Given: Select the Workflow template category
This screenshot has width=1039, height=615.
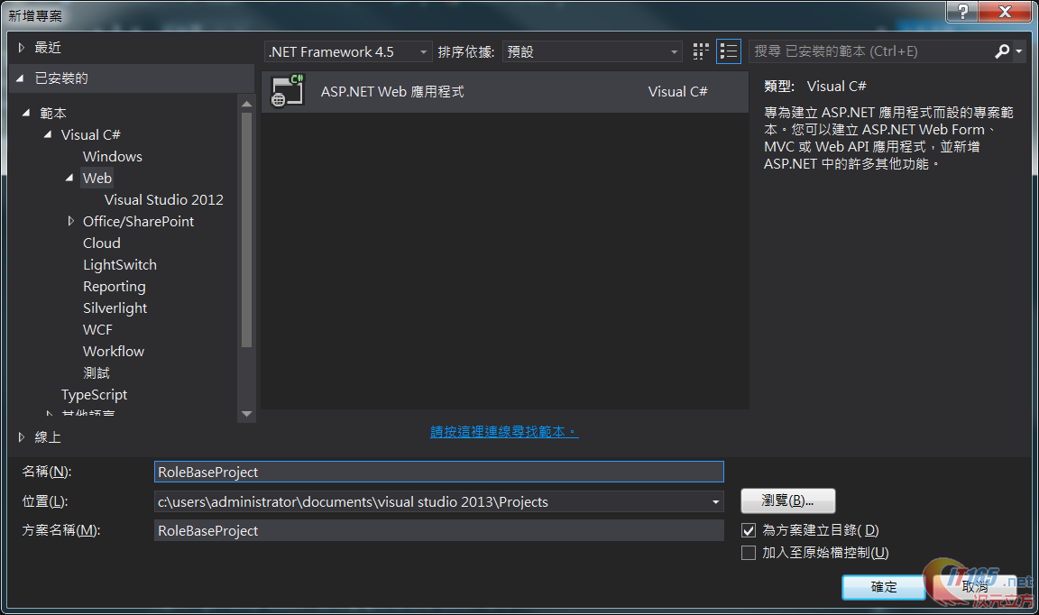Looking at the screenshot, I should (x=114, y=352).
